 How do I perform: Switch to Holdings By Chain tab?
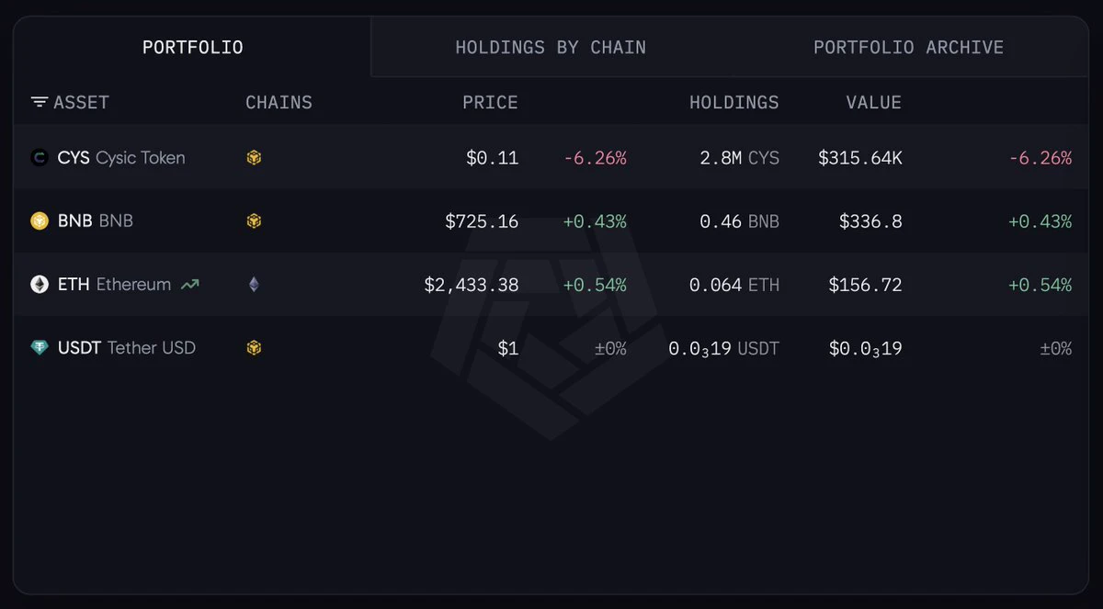(551, 47)
